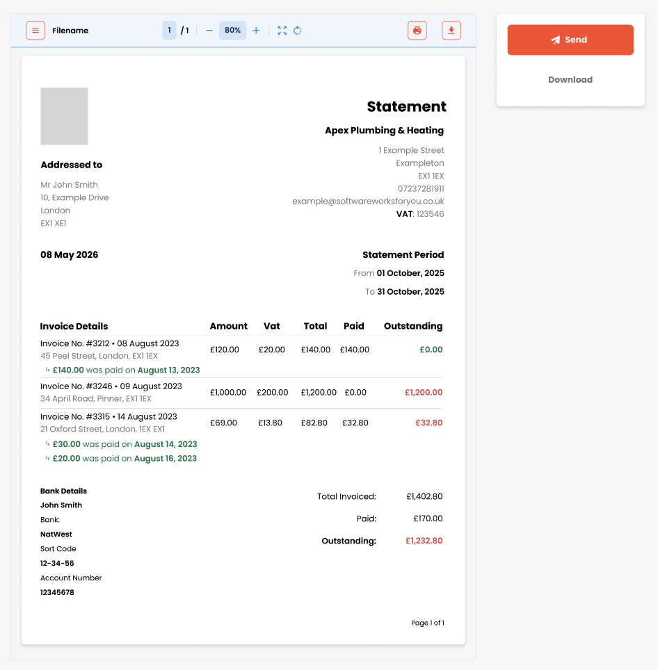Click the Statement heading text
Screen dimensions: 658x670
pyautogui.click(x=406, y=106)
